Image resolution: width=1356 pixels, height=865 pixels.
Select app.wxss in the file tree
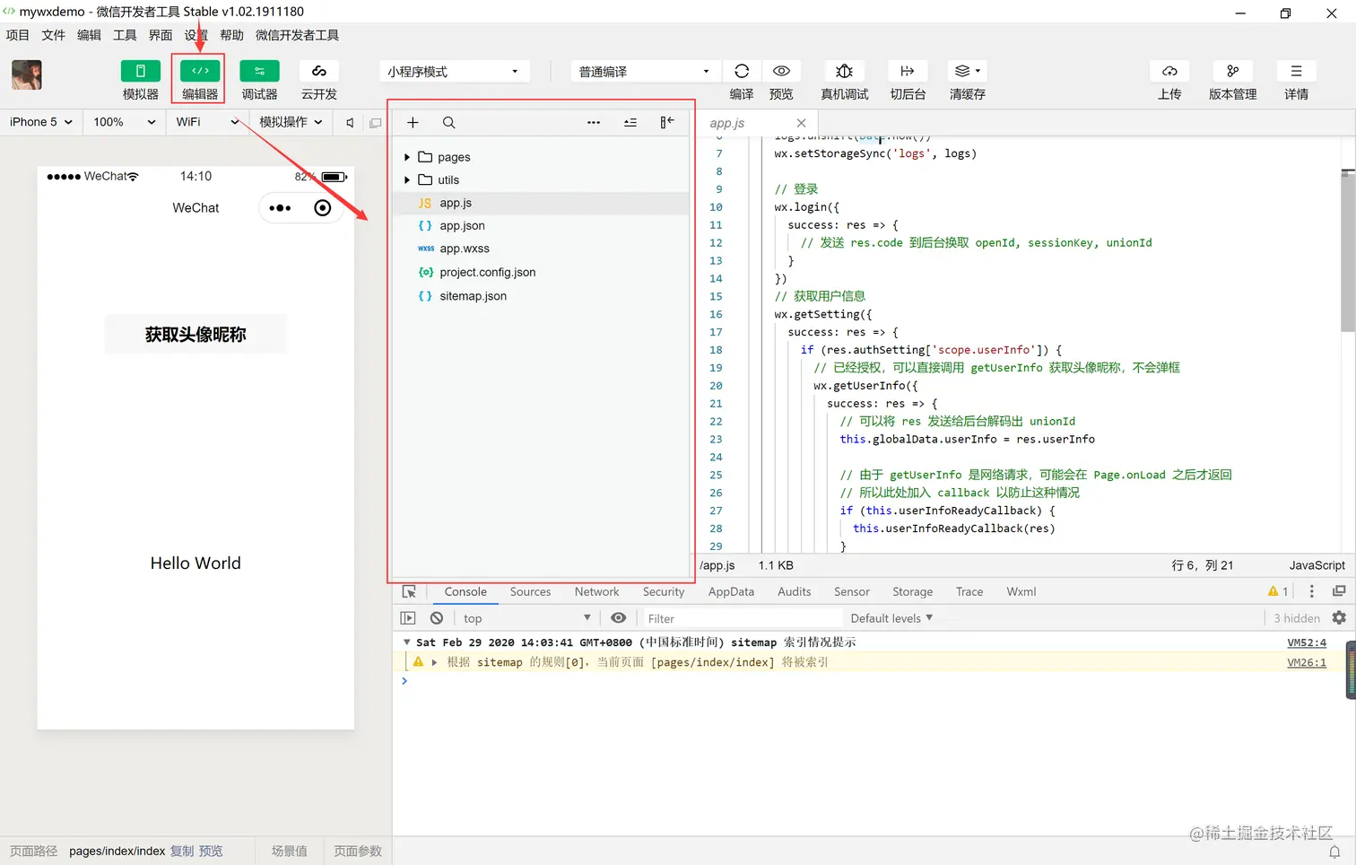(x=541, y=249)
